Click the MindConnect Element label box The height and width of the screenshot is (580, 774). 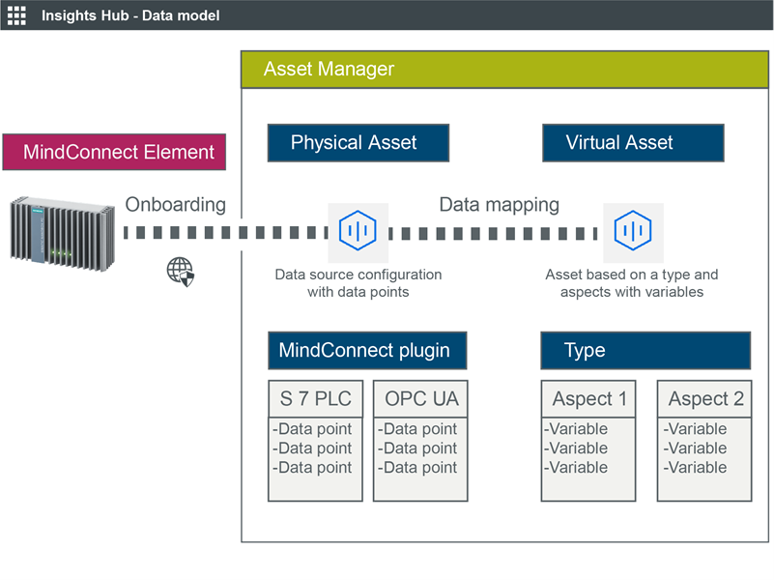(114, 152)
